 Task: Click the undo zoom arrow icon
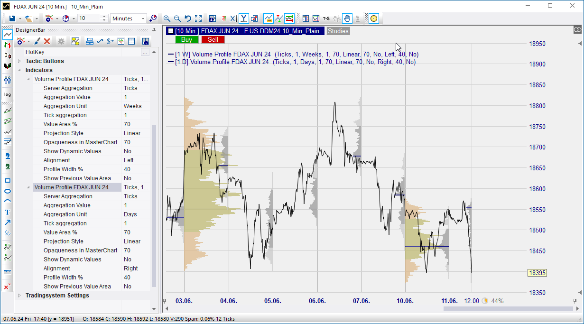[188, 19]
